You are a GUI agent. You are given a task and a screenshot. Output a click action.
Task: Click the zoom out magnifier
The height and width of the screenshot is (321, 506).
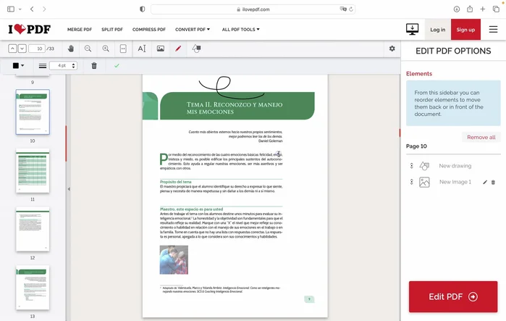(88, 49)
